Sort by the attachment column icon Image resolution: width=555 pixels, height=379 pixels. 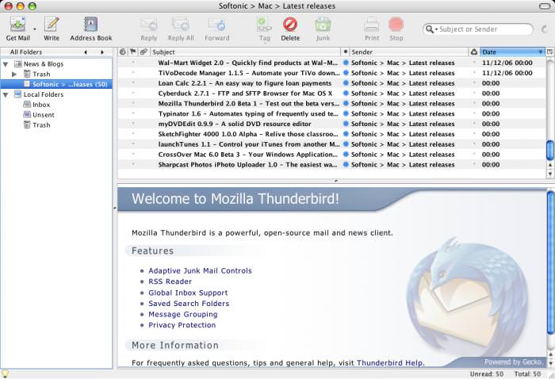pos(144,52)
